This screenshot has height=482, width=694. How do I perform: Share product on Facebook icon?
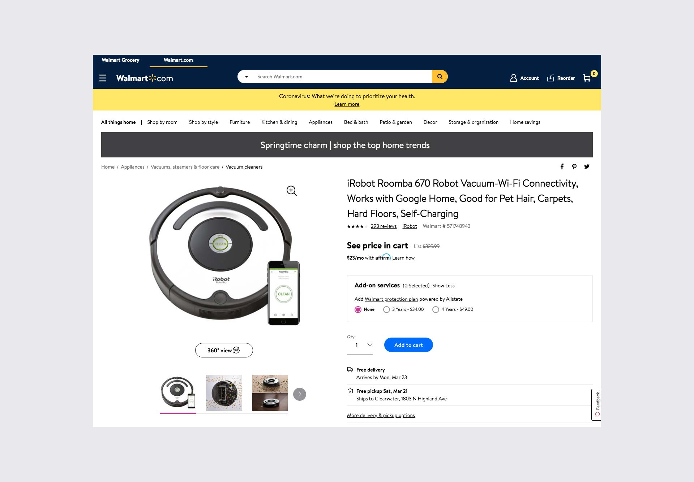(562, 166)
